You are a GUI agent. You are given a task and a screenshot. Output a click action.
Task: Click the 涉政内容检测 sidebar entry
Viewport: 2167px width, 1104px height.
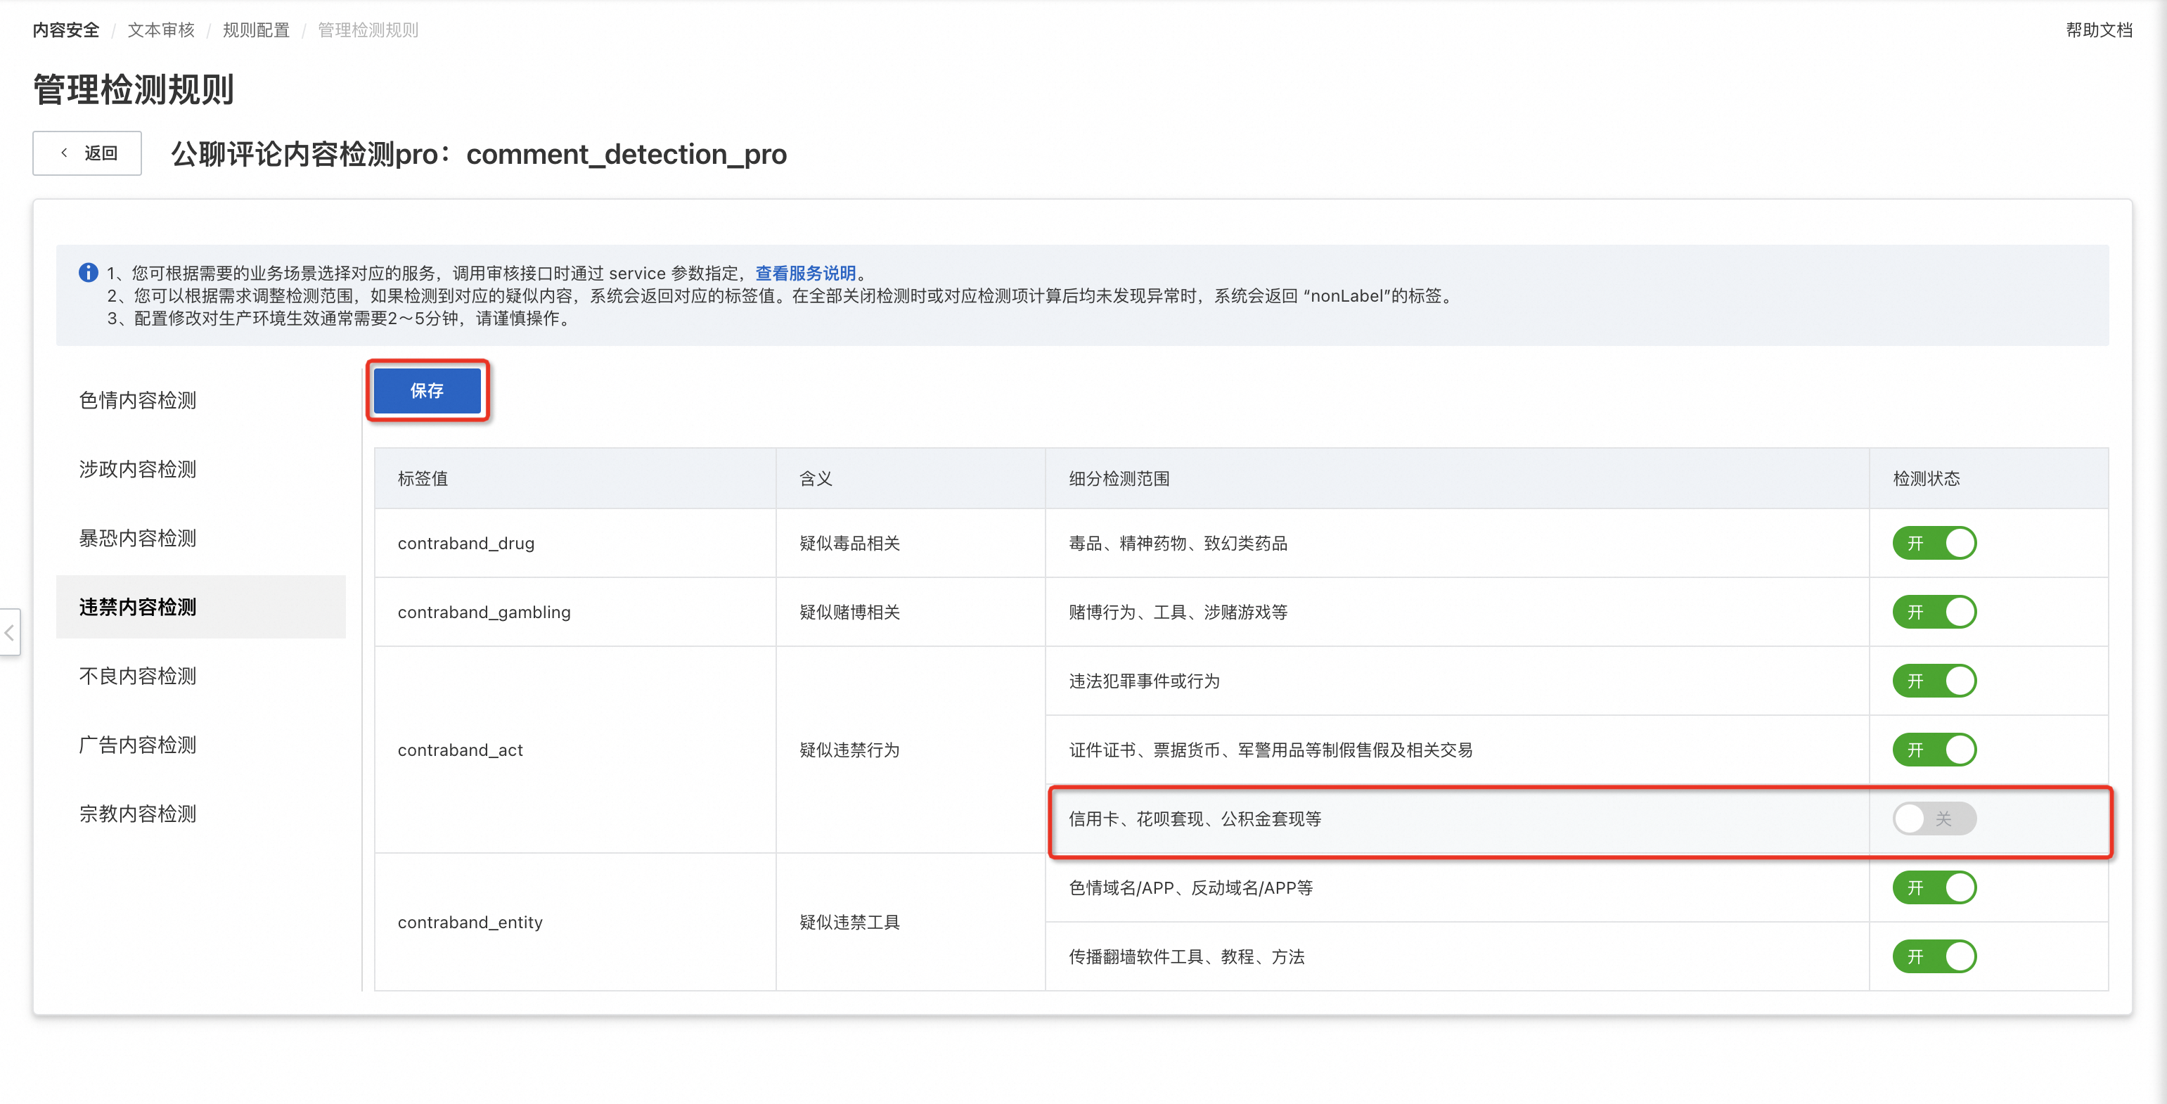point(137,469)
